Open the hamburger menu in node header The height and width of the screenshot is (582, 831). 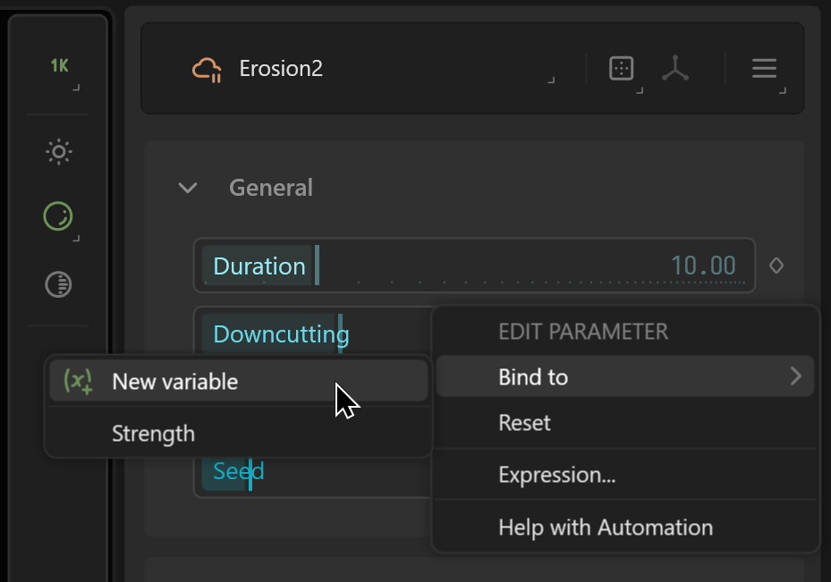tap(764, 68)
